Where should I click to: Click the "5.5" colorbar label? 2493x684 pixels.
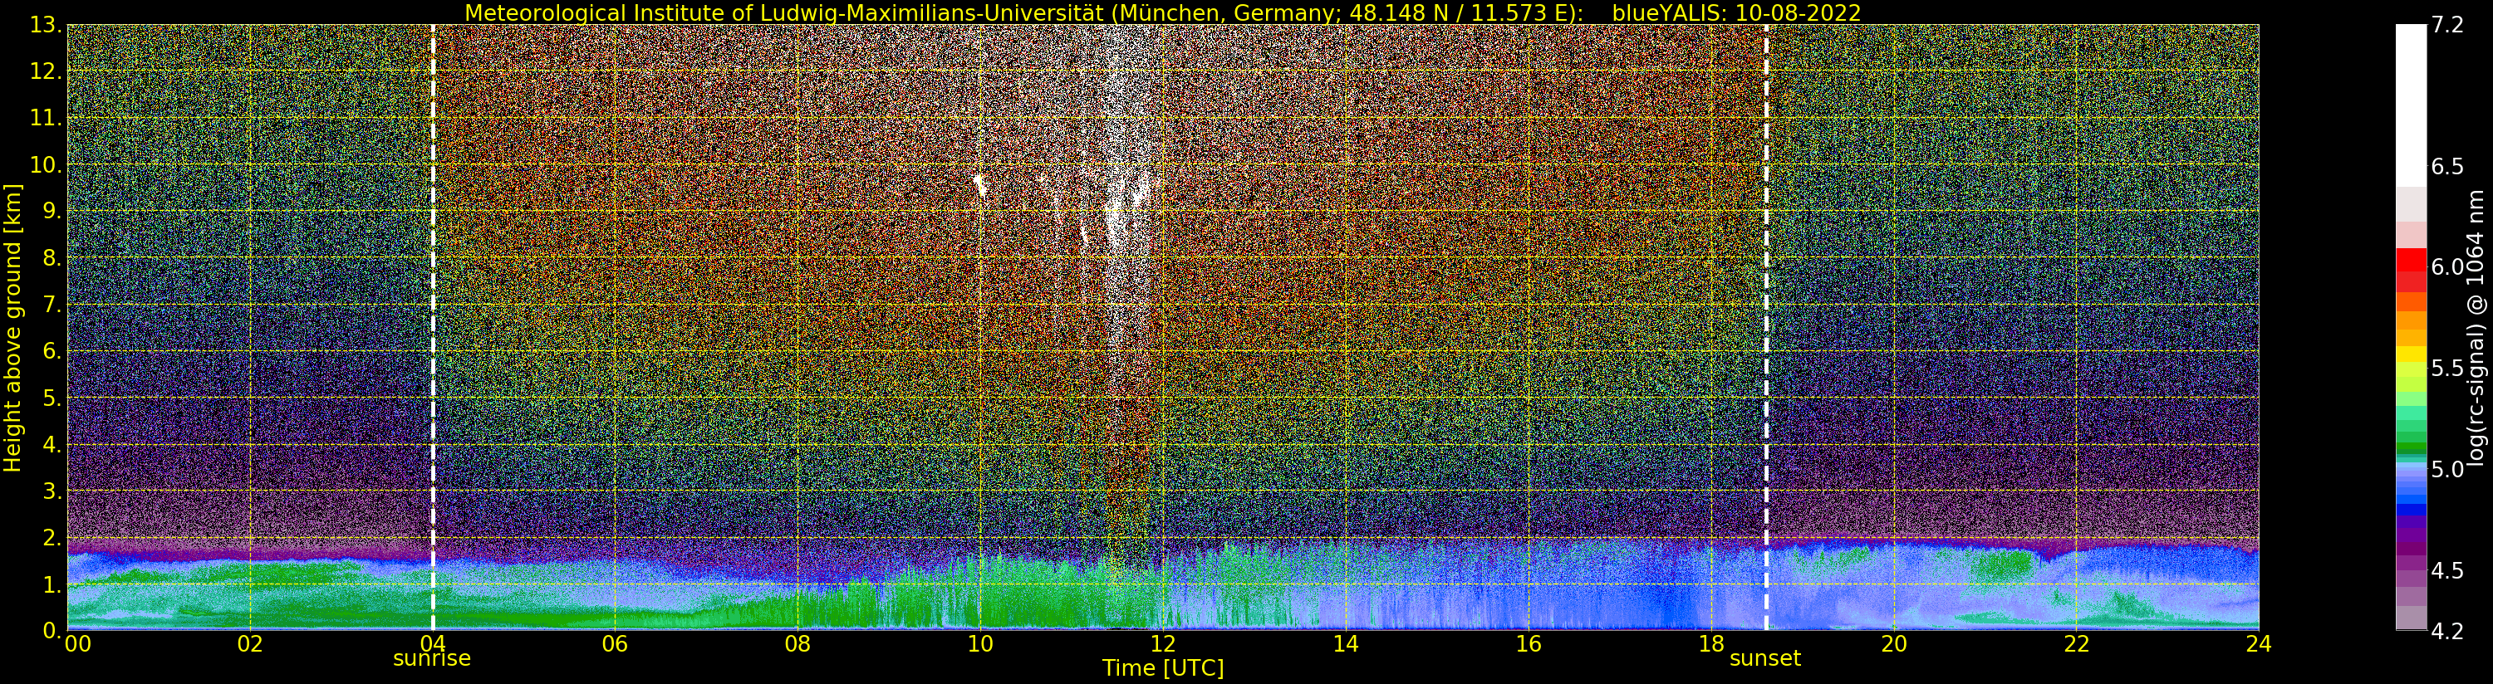point(2447,369)
